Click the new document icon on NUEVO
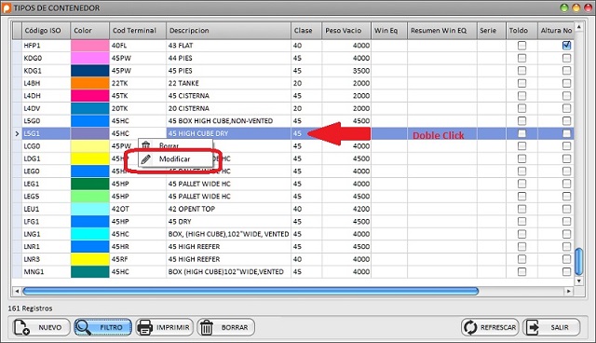596x343 pixels. pyautogui.click(x=21, y=327)
